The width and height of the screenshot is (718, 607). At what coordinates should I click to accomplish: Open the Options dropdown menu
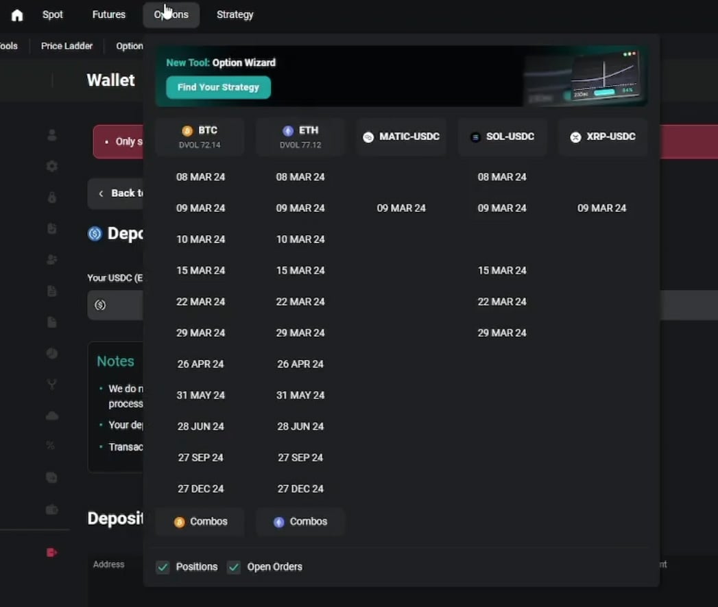(x=171, y=14)
